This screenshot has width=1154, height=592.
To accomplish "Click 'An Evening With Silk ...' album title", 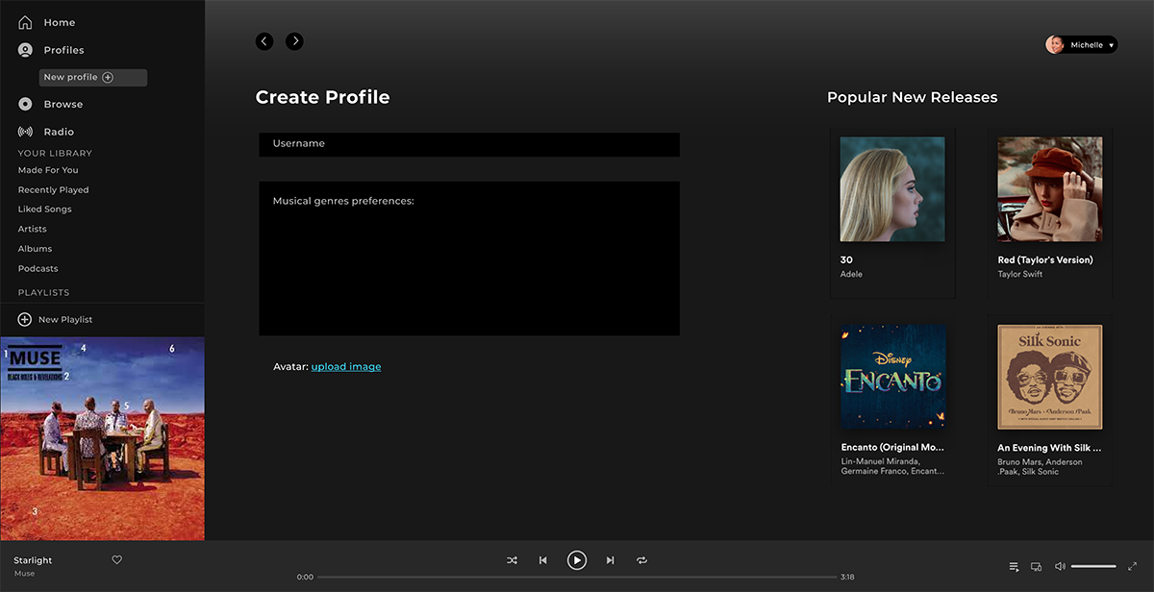I will 1049,448.
